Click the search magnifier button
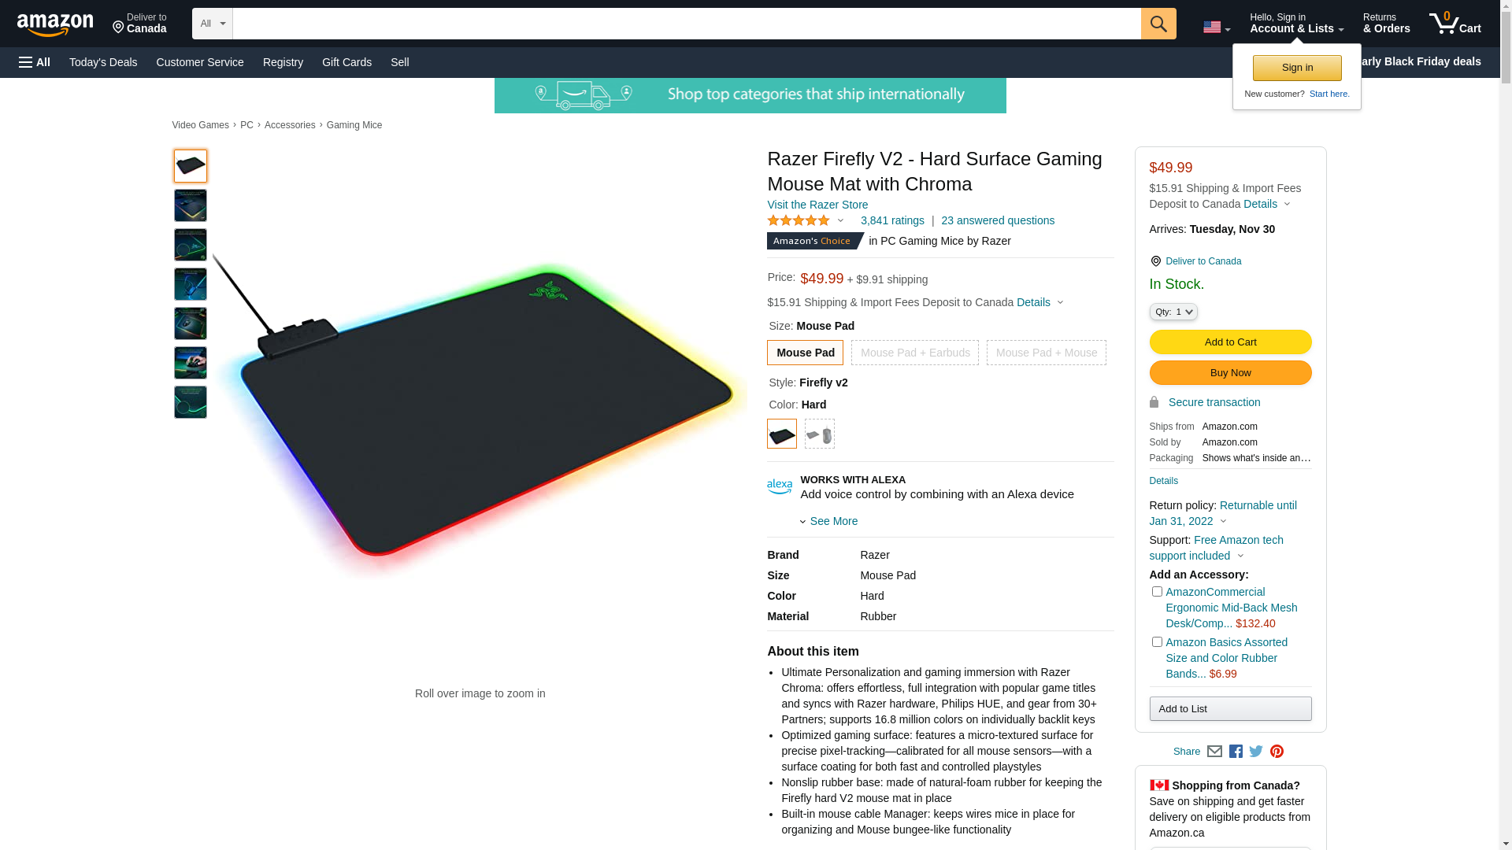 click(x=1158, y=24)
